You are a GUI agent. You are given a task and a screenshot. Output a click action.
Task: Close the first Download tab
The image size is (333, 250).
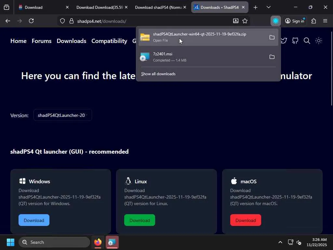click(x=67, y=7)
